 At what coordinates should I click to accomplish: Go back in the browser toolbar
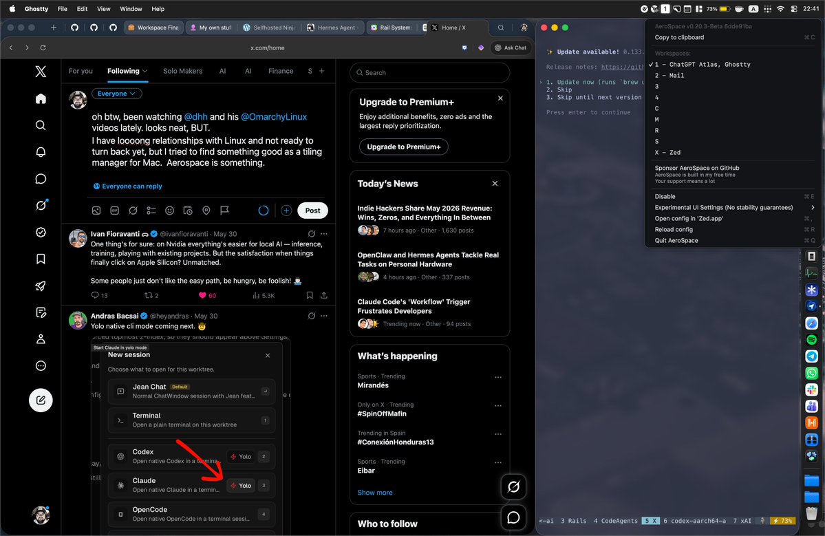pos(11,47)
